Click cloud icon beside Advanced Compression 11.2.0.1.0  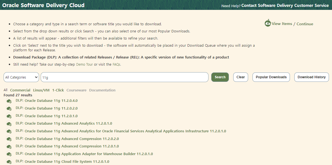tap(9, 147)
